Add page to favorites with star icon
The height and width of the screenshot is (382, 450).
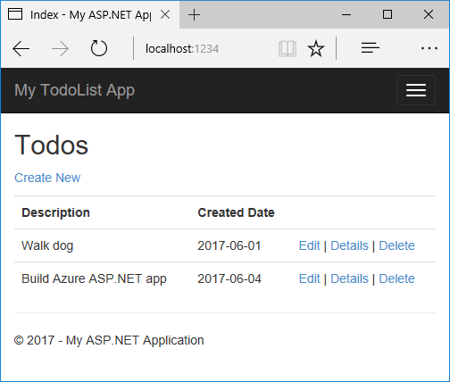tap(316, 48)
